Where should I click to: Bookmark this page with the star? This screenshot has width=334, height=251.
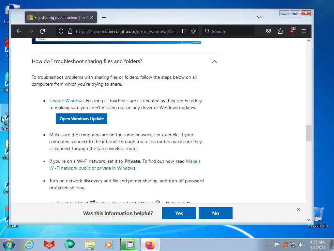click(x=193, y=31)
